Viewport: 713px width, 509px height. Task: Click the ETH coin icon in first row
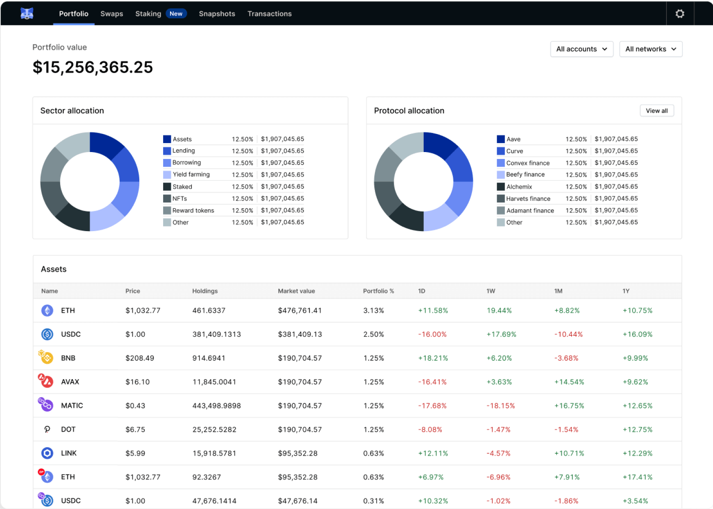47,311
